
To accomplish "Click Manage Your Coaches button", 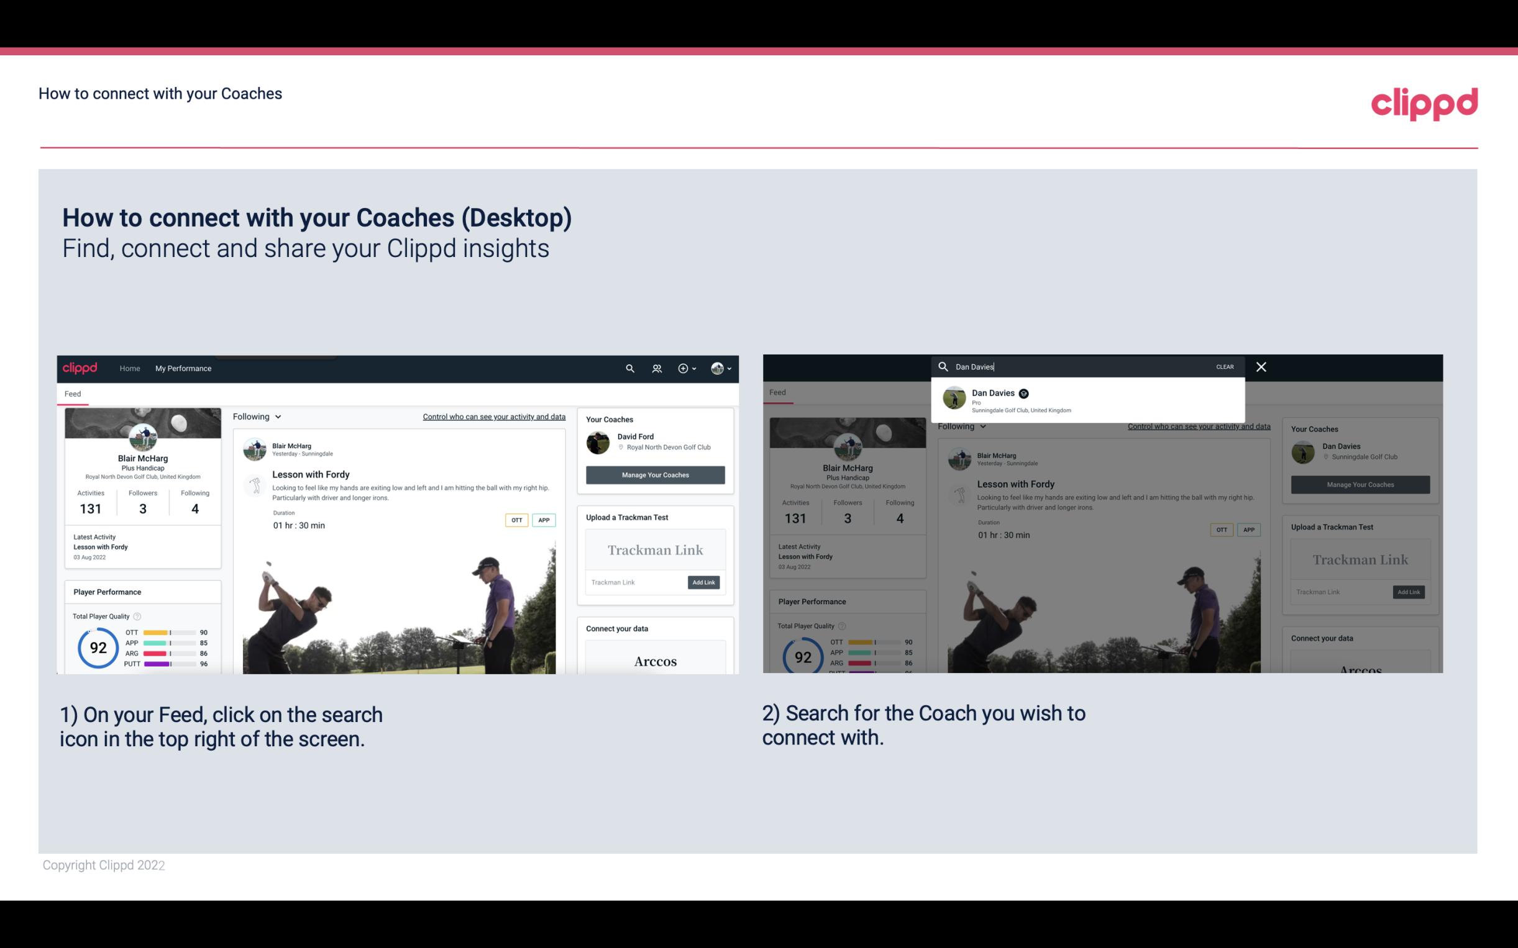I will pos(656,474).
